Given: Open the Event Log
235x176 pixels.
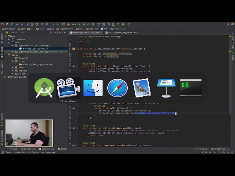Looking at the screenshot, I should click(x=200, y=149).
